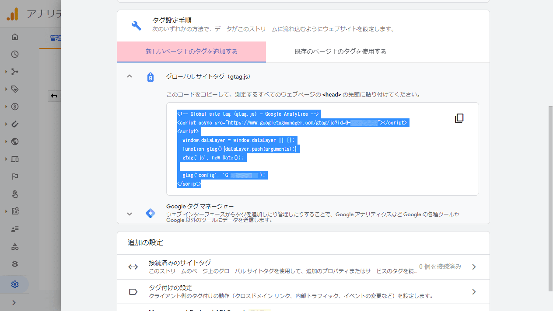Image resolution: width=553 pixels, height=311 pixels.
Task: Open the 接続済みのサイトタグ row
Action: tap(303, 267)
